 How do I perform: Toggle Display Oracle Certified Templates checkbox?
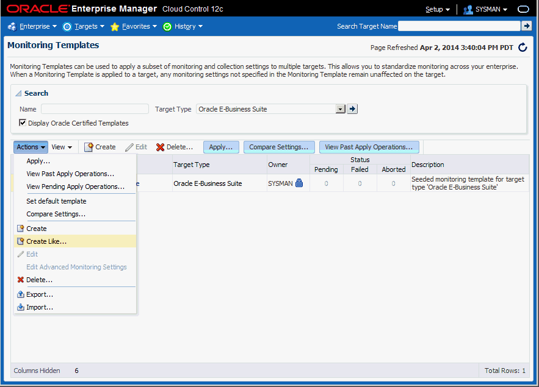(x=23, y=122)
